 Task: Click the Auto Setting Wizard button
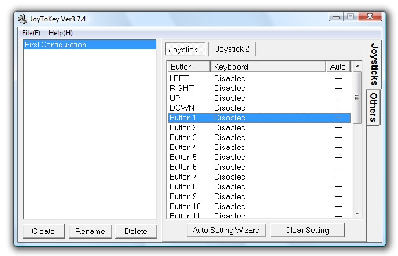pyautogui.click(x=226, y=230)
